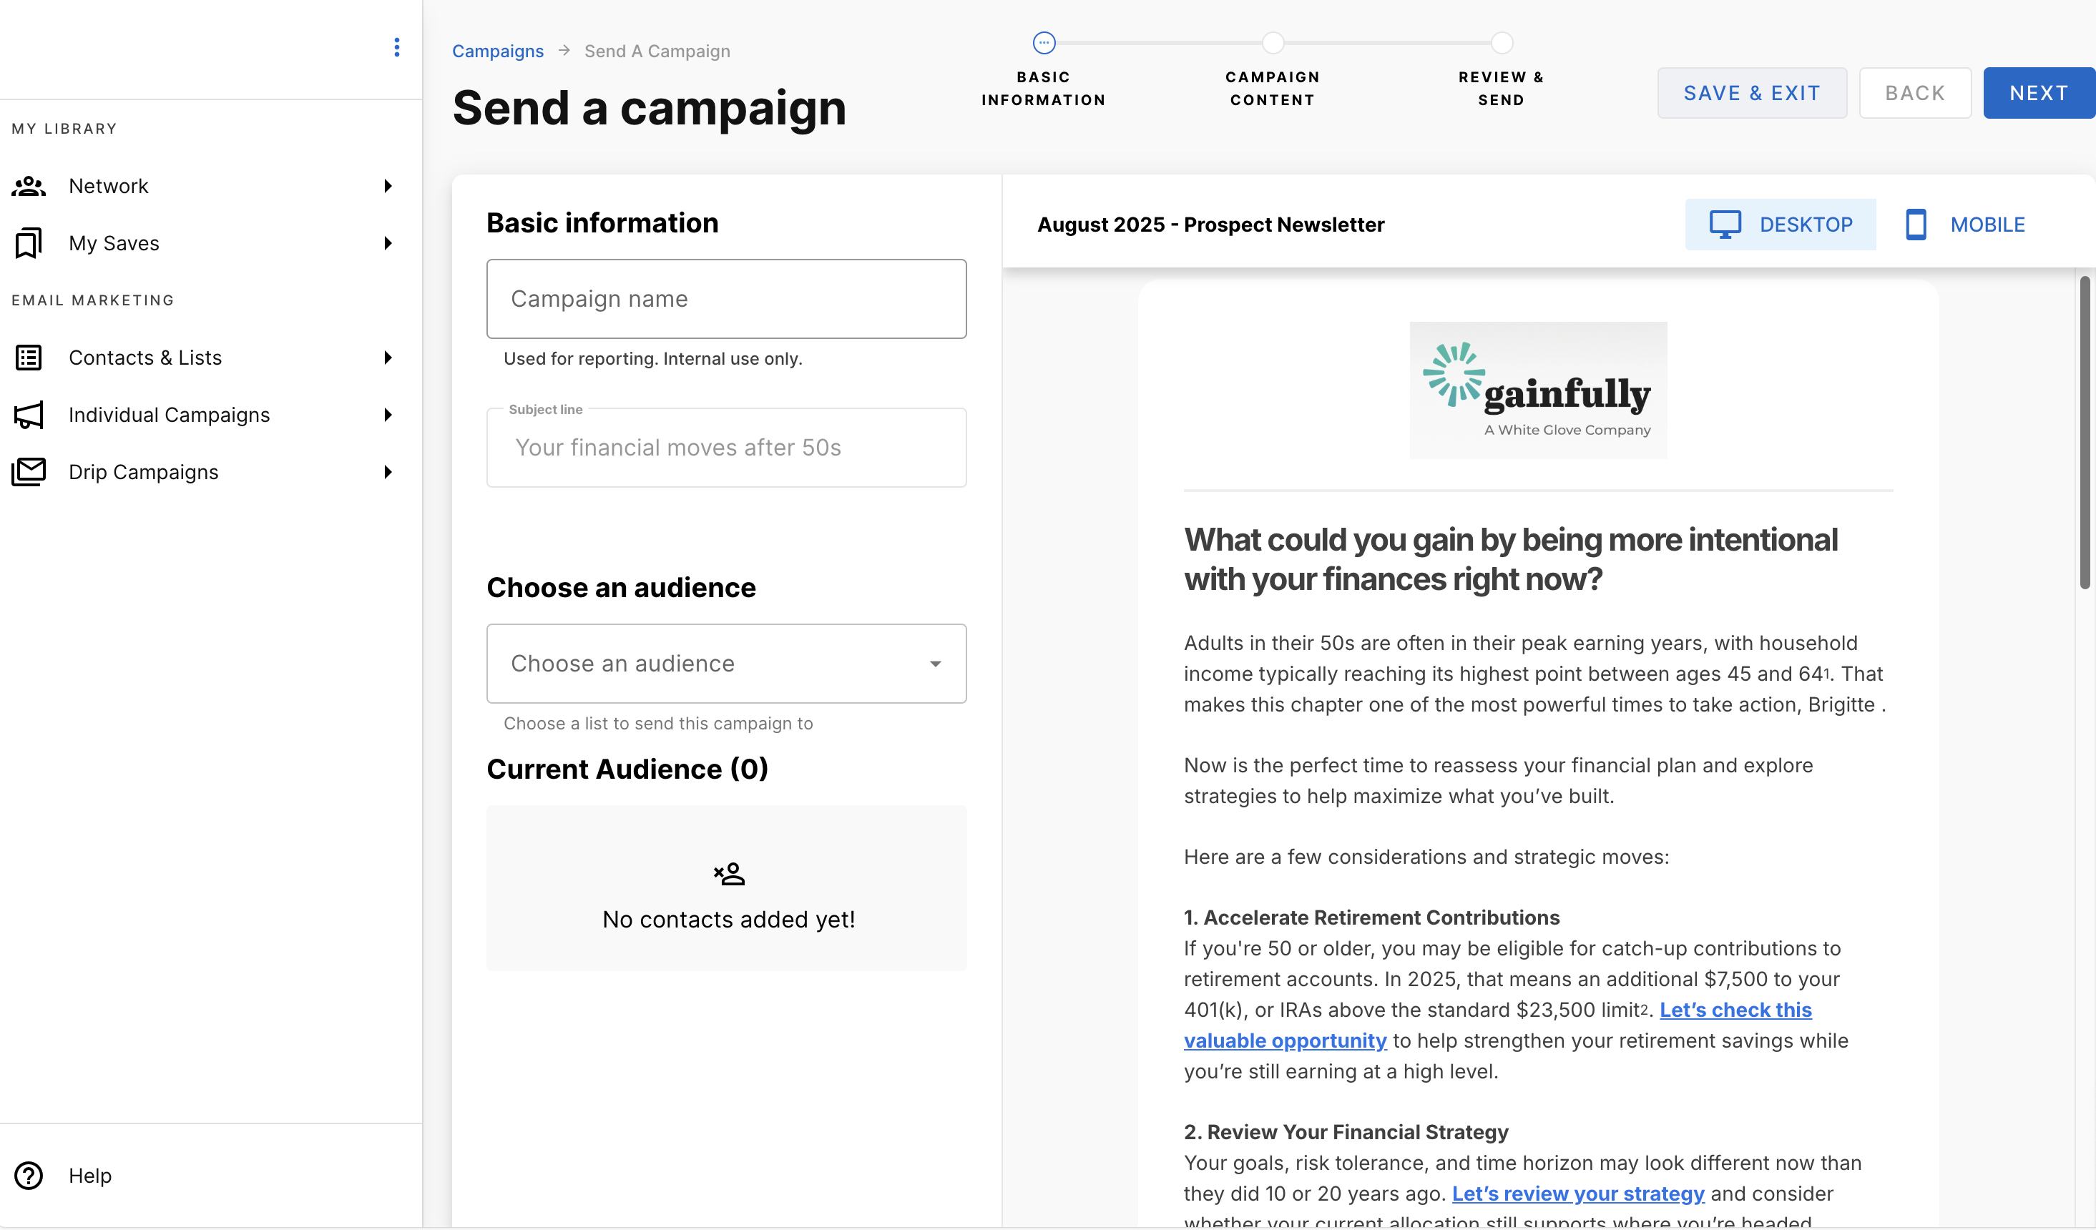The height and width of the screenshot is (1230, 2096).
Task: Click the Next button
Action: tap(2039, 93)
